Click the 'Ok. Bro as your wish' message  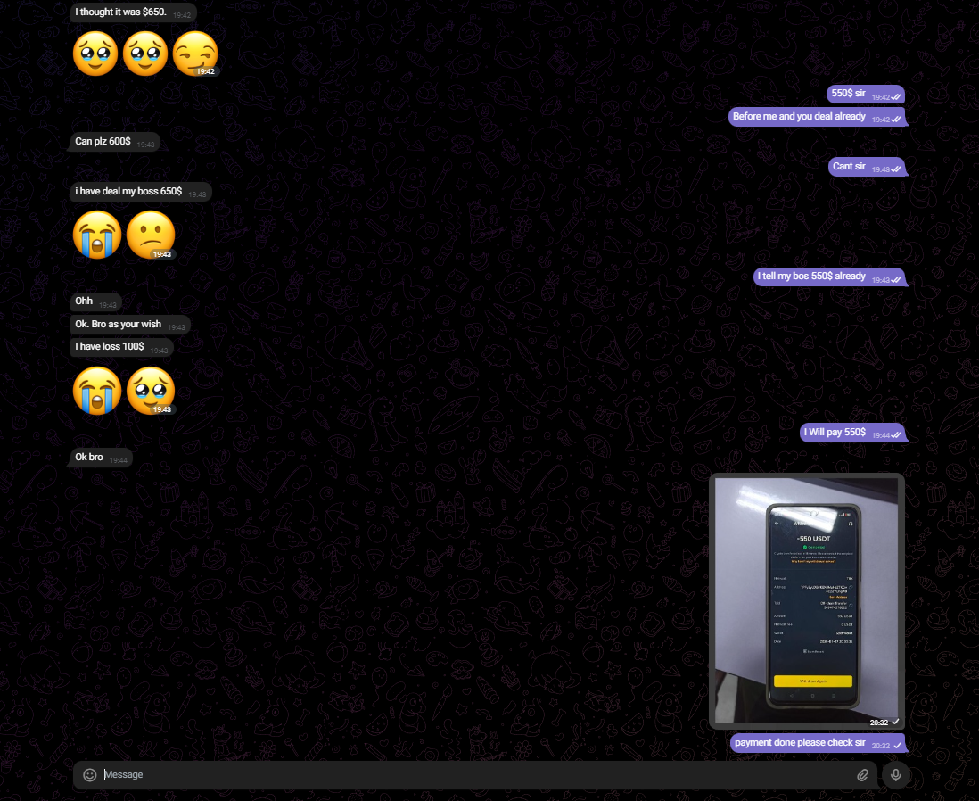click(119, 325)
